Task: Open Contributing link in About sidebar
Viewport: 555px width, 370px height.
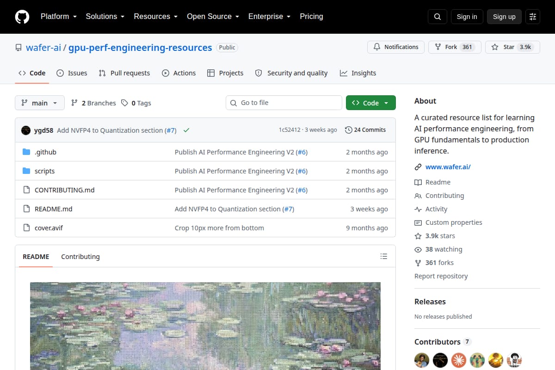Action: 439,196
